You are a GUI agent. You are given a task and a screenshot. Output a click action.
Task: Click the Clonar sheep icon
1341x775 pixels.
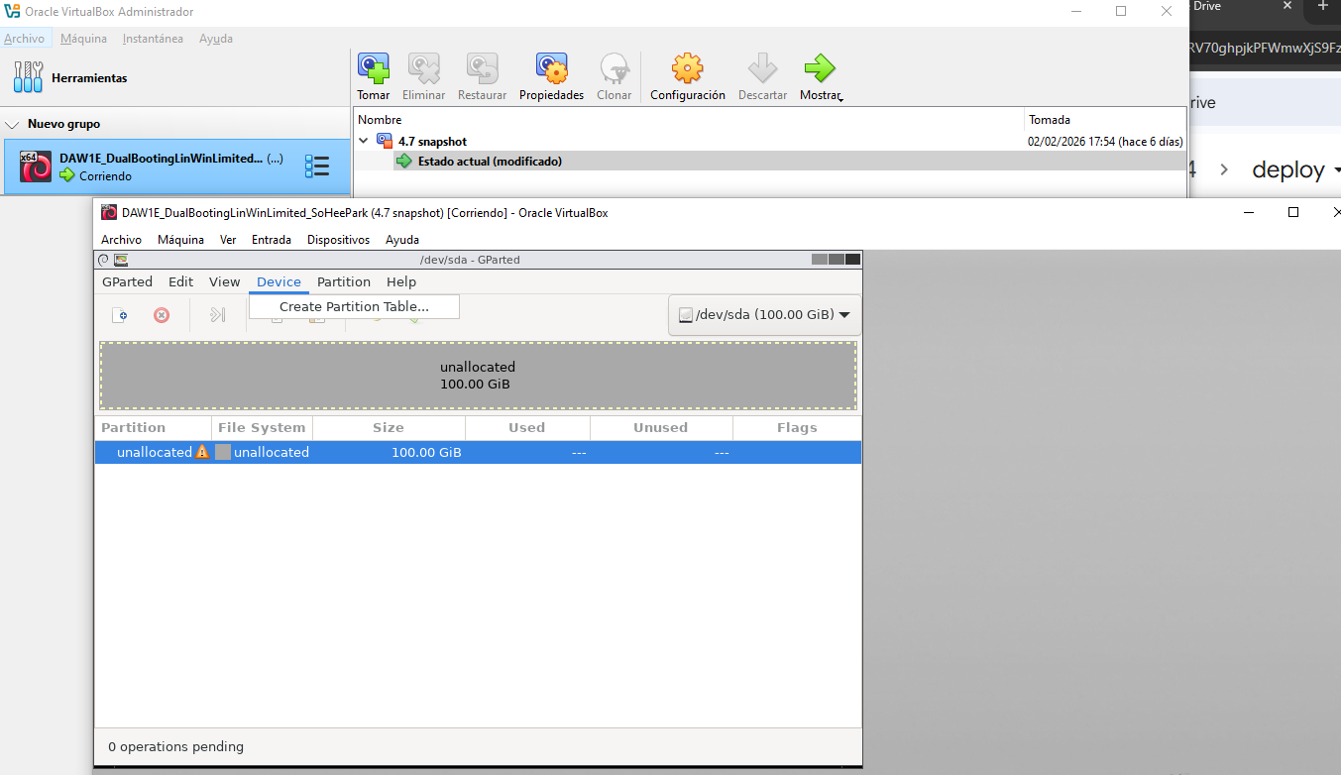coord(615,68)
